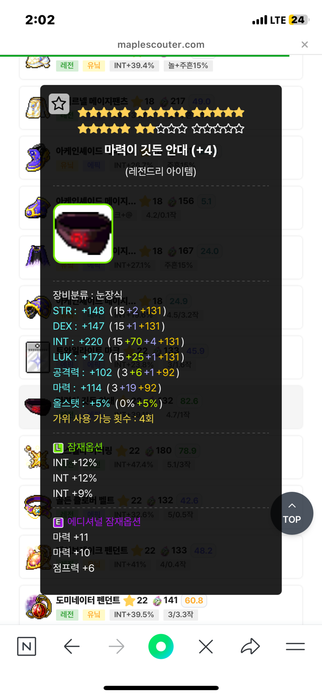Toggle the favorite star on item tooltip
The width and height of the screenshot is (322, 697).
[59, 104]
